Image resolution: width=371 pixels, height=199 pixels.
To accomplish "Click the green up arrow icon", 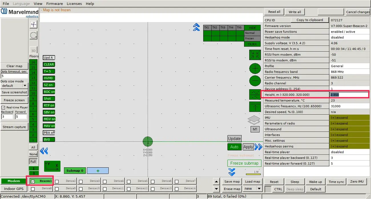I will (255, 107).
